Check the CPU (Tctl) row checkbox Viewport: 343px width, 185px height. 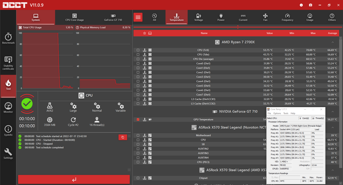click(x=138, y=50)
